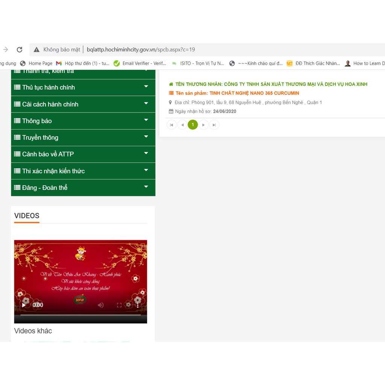Screen dimensions: 385x385
Task: Enter fullscreen mode on the video
Action: [x=119, y=305]
